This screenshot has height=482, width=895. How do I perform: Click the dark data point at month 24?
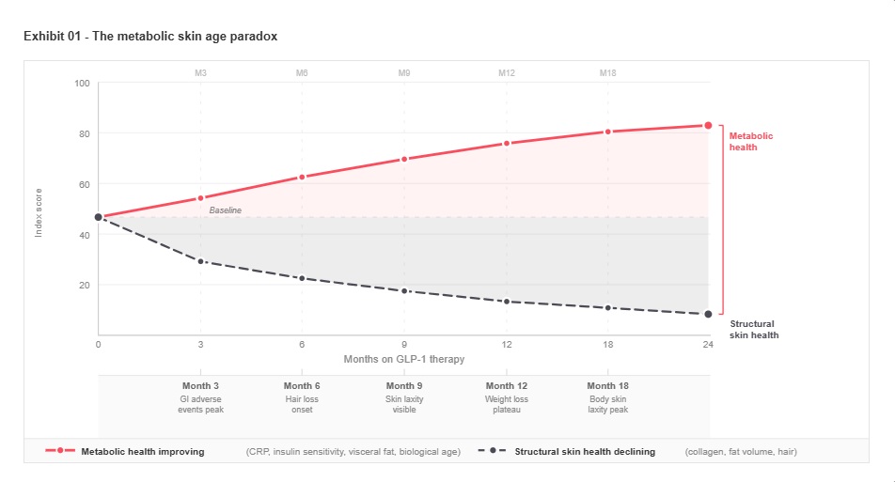click(708, 314)
